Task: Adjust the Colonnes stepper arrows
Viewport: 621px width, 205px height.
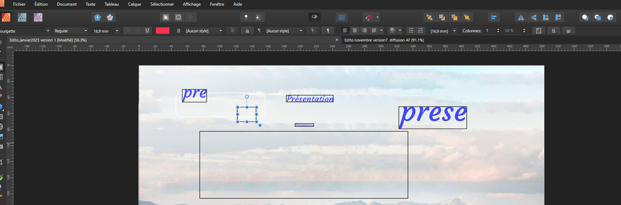Action: pyautogui.click(x=498, y=30)
